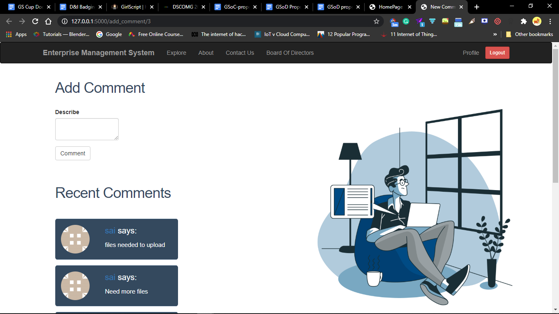559x314 pixels.
Task: Submit with the Comment button
Action: (73, 153)
